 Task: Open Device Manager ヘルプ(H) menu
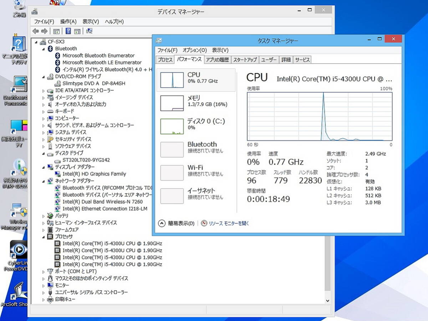(x=114, y=21)
